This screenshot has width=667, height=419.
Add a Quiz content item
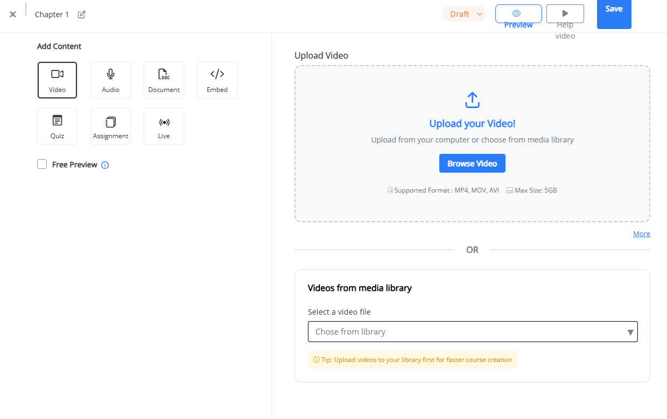click(x=57, y=126)
